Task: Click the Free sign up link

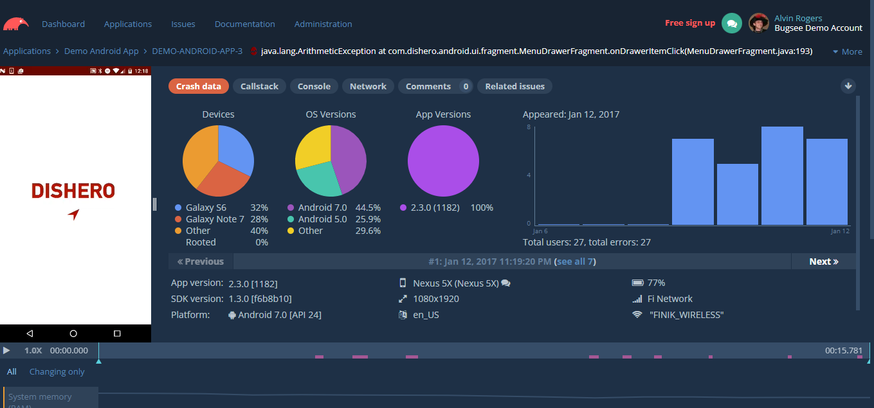Action: click(x=690, y=22)
